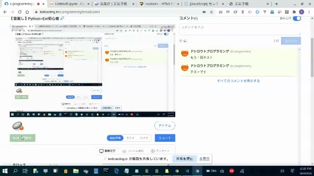The height and width of the screenshot is (176, 314).
Task: Open Windows taskbar search
Action: [x=15, y=171]
